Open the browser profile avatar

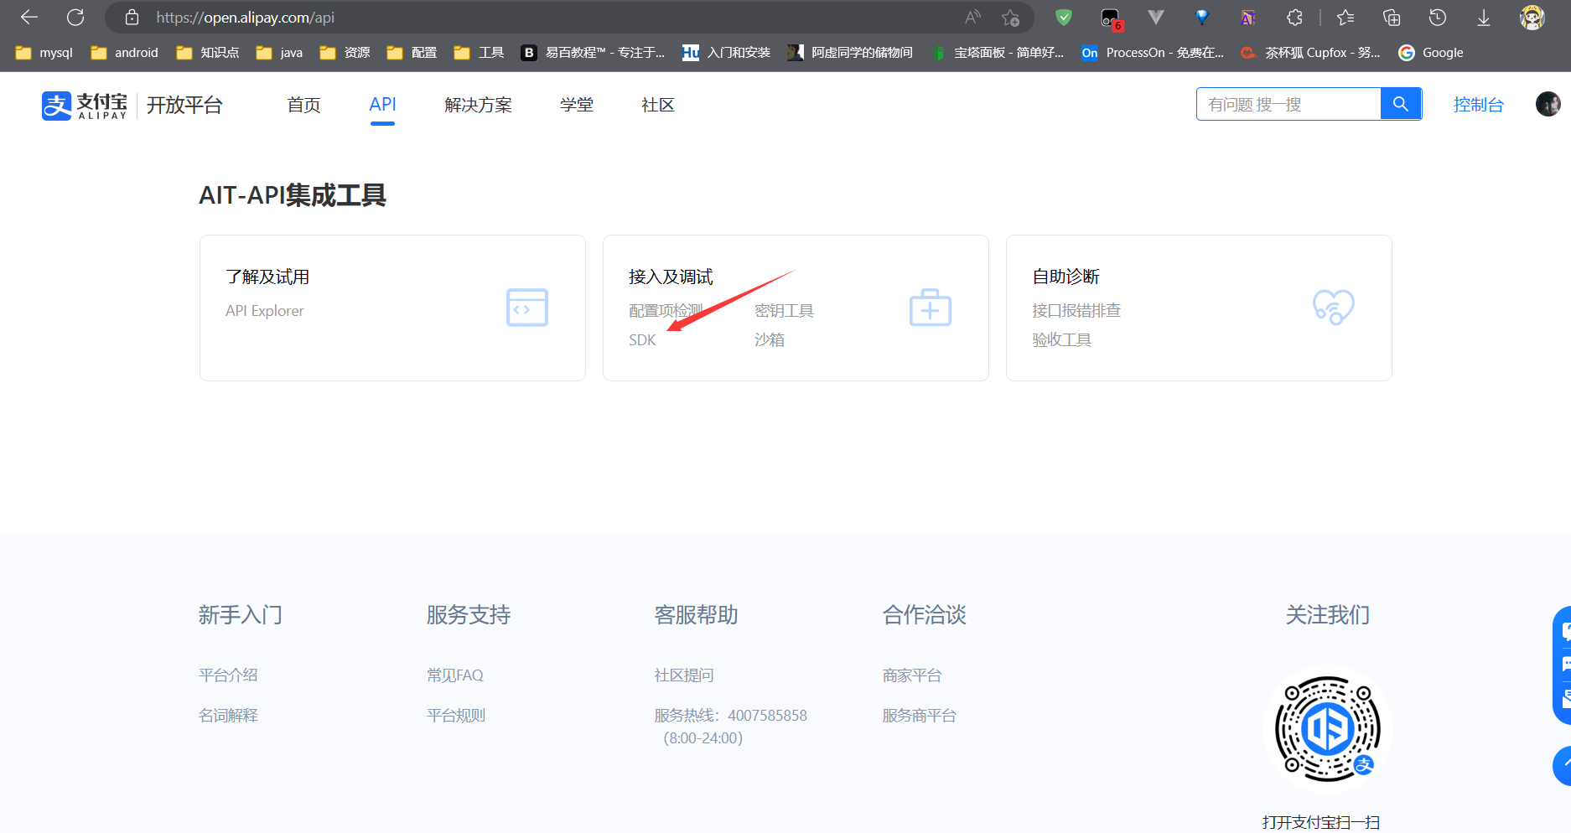click(x=1532, y=17)
